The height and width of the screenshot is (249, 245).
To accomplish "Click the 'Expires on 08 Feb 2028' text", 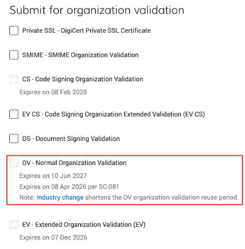I will 53,92.
